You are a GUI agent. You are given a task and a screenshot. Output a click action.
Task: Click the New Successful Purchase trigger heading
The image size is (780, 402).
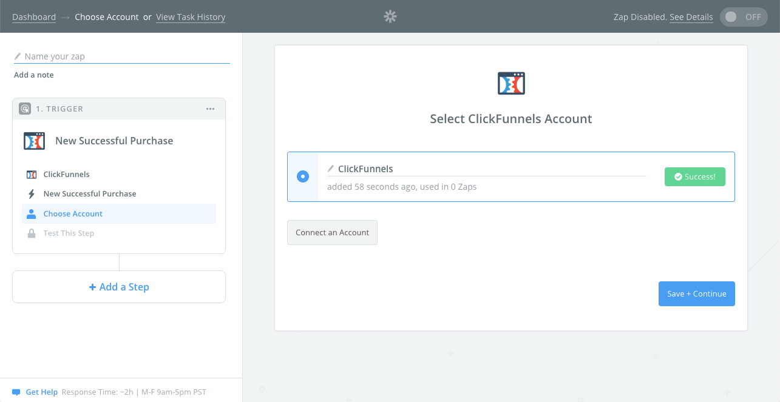[114, 141]
